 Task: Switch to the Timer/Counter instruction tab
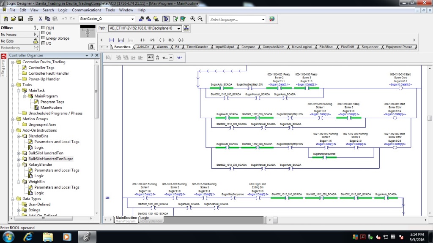point(197,47)
